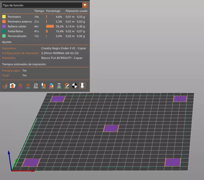Click the 0,40 g filament weight value
Image resolution: width=204 pixels, height=180 pixels.
click(81, 26)
